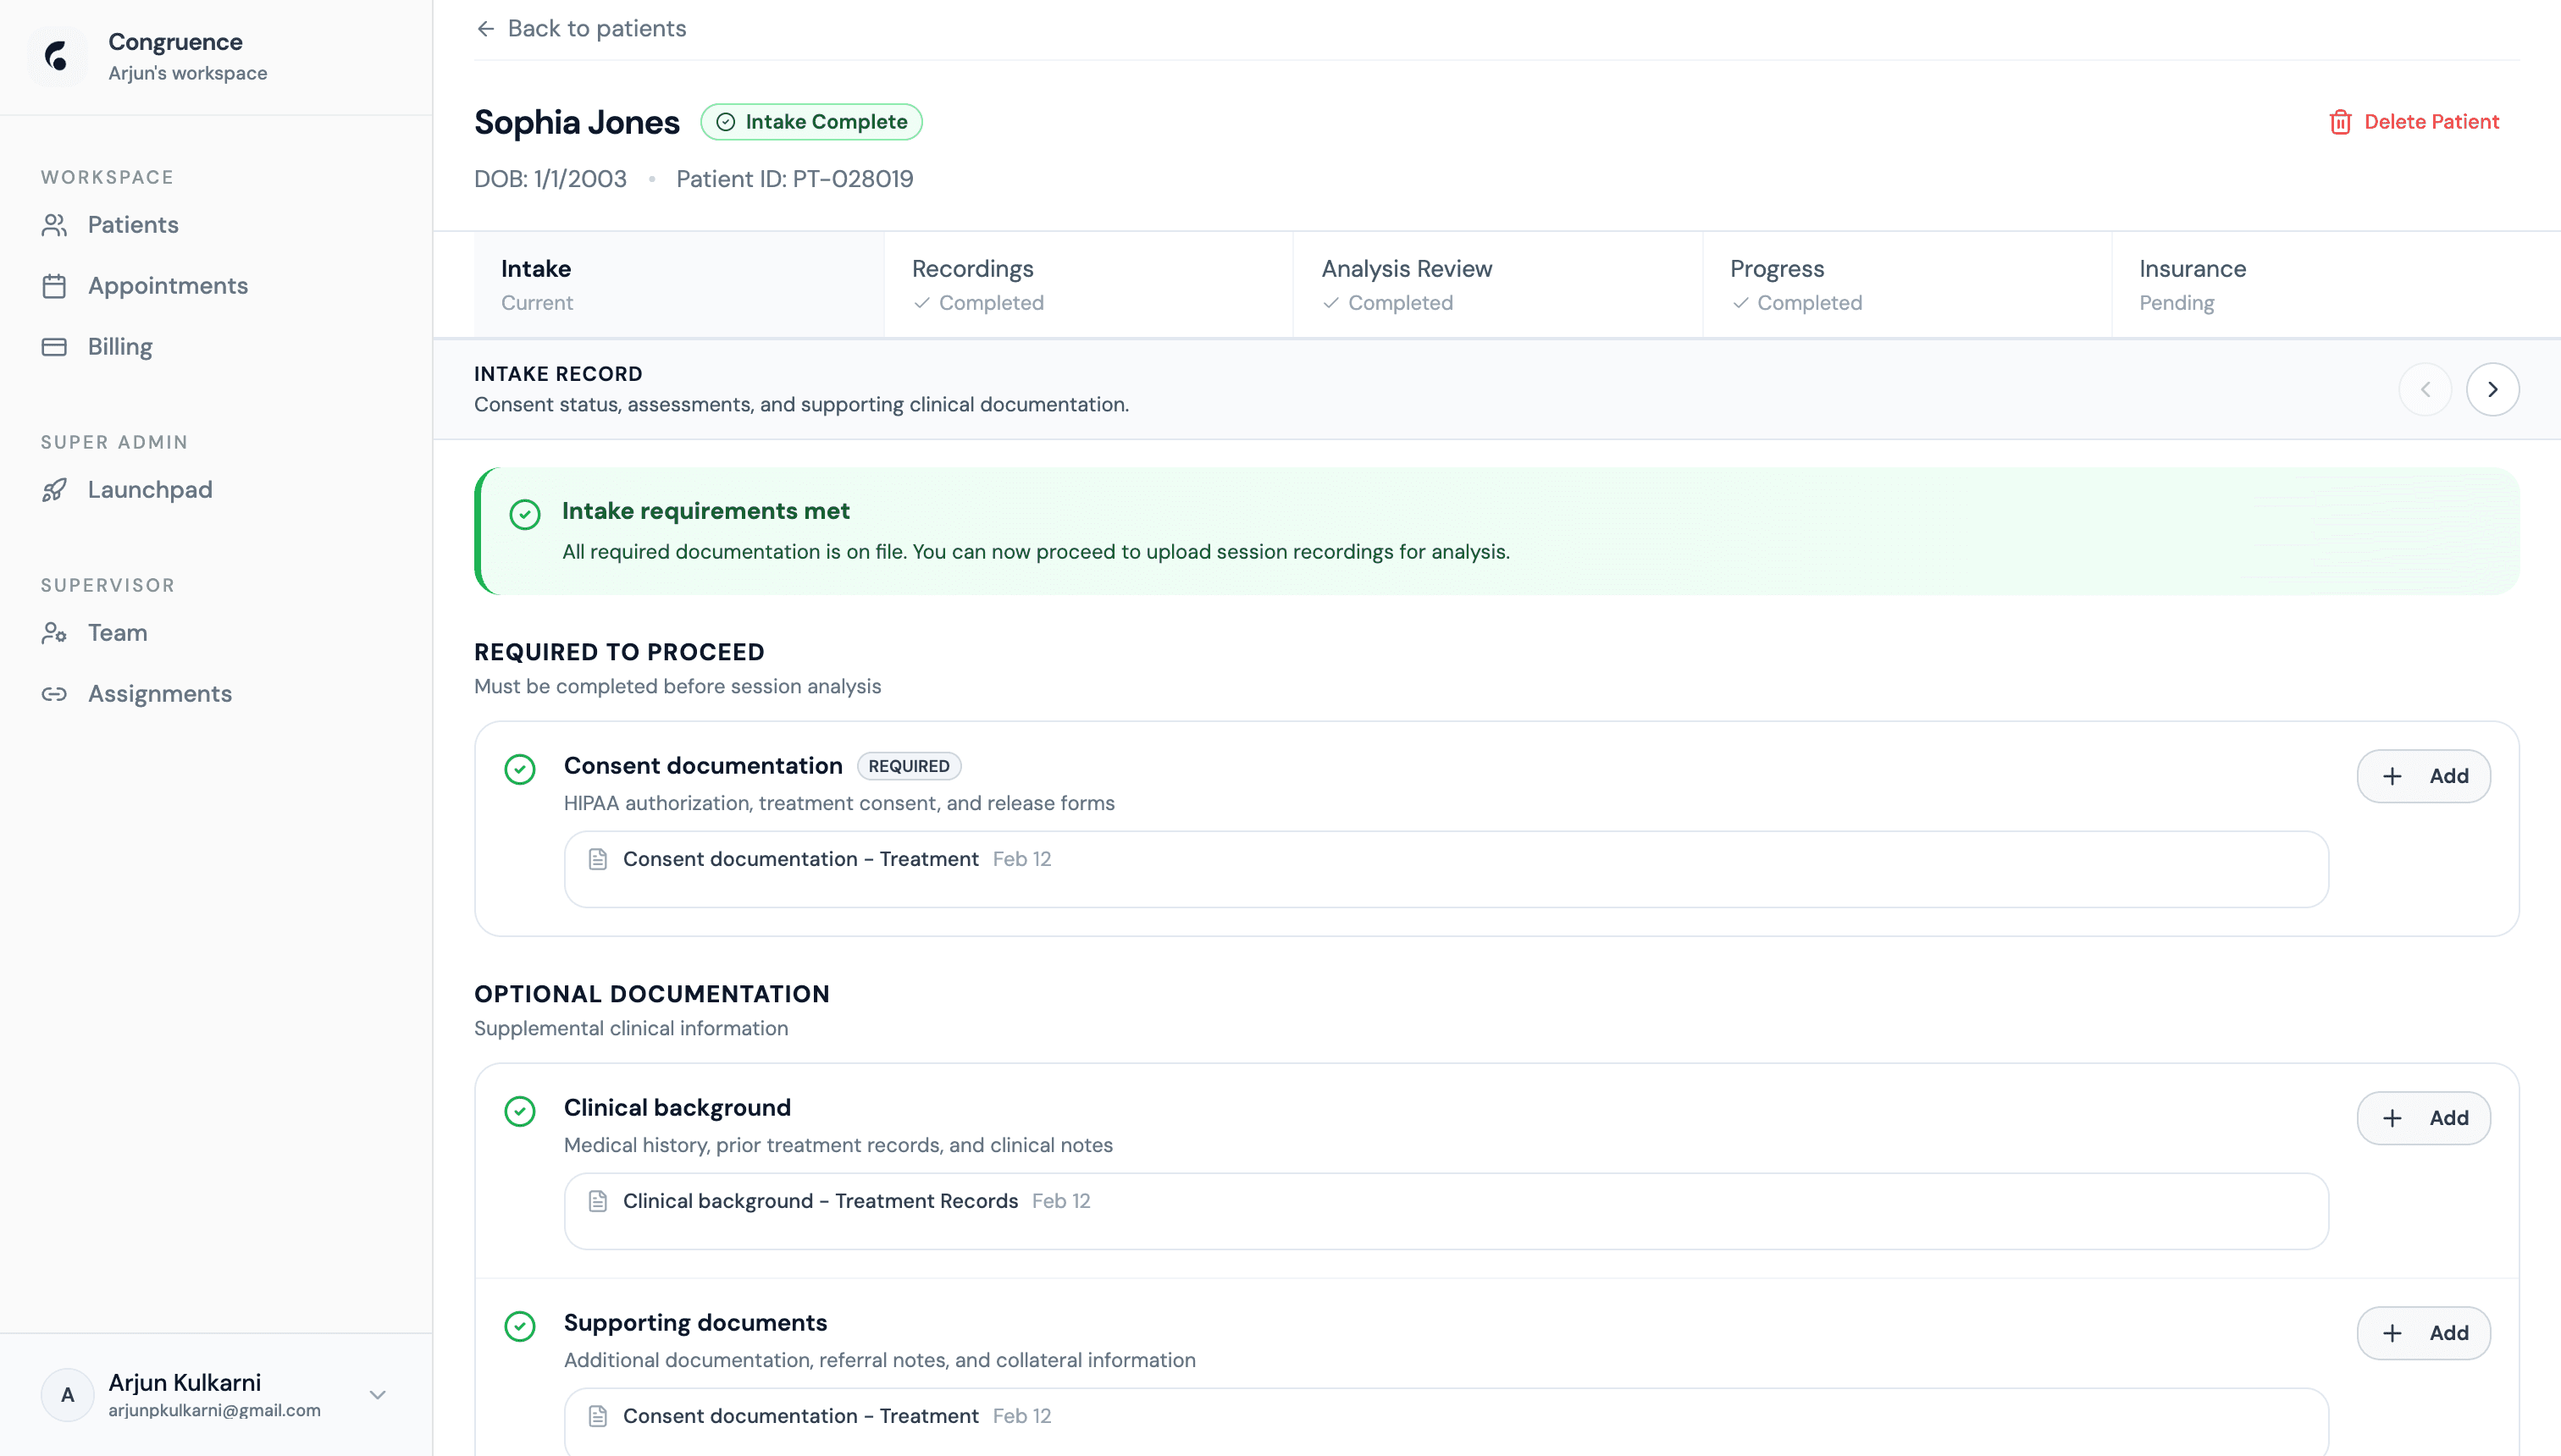Viewport: 2561px width, 1456px height.
Task: Click the Clinical background green check circle
Action: pyautogui.click(x=520, y=1111)
